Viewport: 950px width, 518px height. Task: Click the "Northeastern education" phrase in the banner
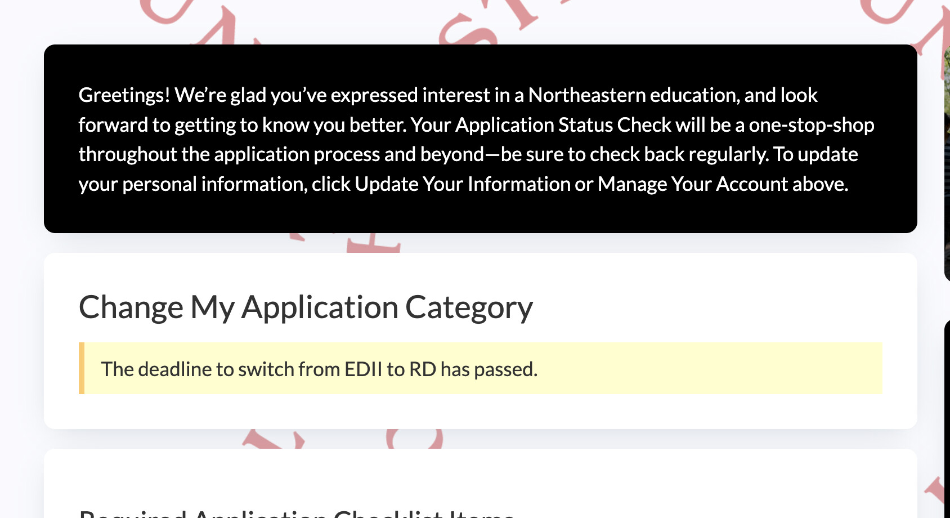pos(634,95)
